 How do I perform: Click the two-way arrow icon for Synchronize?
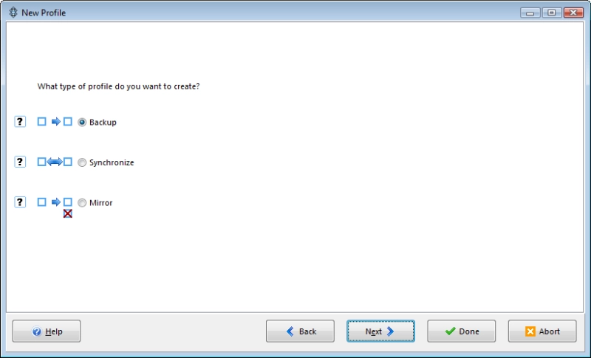tap(55, 162)
